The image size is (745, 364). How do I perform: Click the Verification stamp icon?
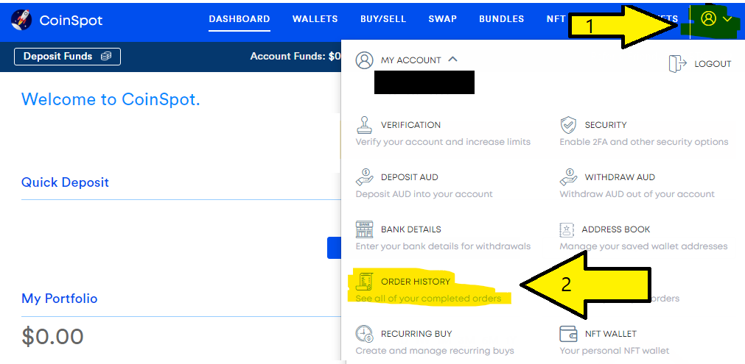coord(365,125)
